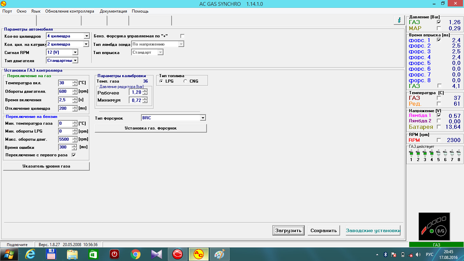
Task: Open File Explorer from the taskbar
Action: click(72, 254)
